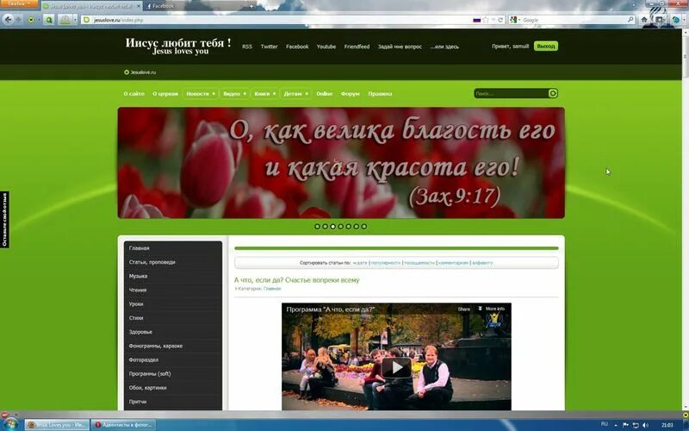Open Правила menu item
The width and height of the screenshot is (689, 431).
point(380,94)
